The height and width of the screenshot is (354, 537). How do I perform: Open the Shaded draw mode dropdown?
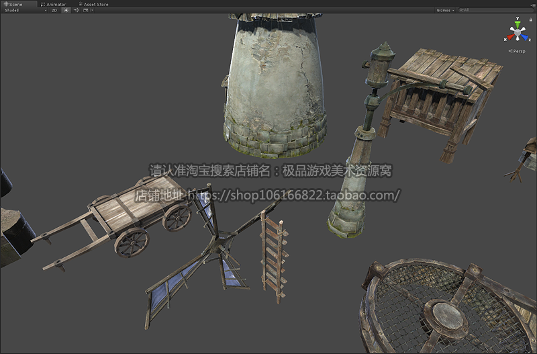click(26, 10)
